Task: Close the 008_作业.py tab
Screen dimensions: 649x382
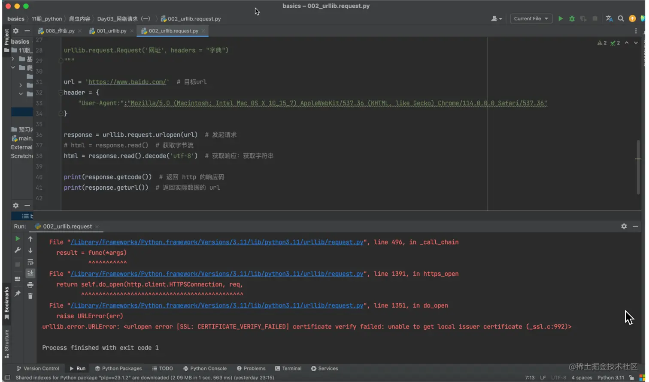Action: point(79,31)
